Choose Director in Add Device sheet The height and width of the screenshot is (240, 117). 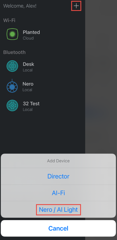pyautogui.click(x=58, y=176)
